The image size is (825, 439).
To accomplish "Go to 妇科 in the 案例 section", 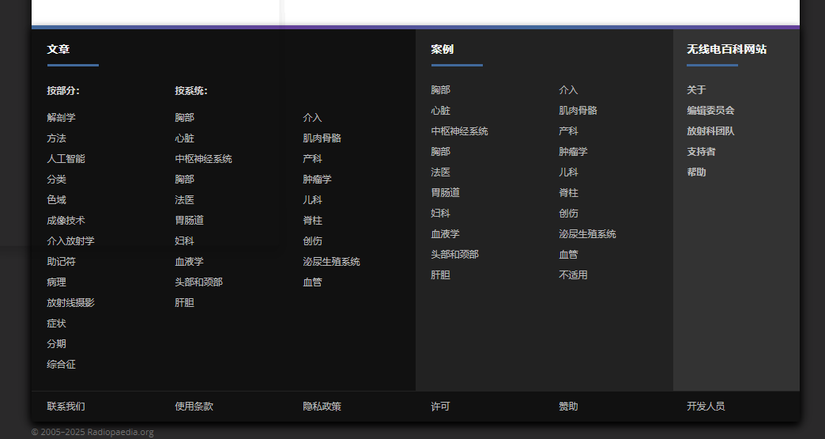I will pos(441,213).
